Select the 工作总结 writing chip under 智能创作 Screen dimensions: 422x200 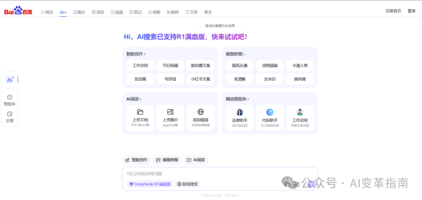pos(140,65)
